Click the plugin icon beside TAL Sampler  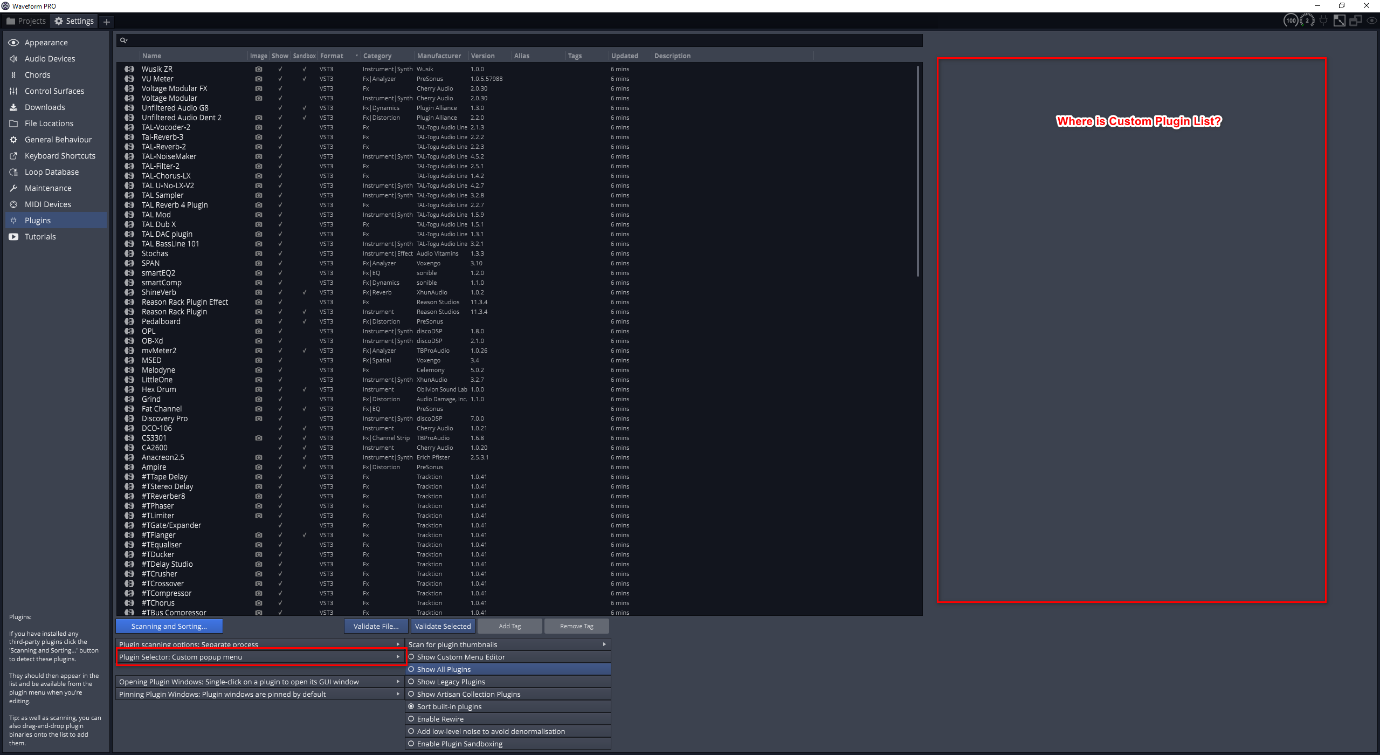coord(129,195)
